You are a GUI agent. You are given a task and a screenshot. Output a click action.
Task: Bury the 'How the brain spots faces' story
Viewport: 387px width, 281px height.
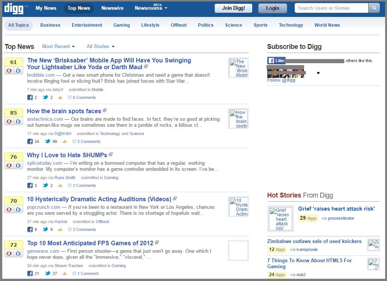[x=9, y=122]
